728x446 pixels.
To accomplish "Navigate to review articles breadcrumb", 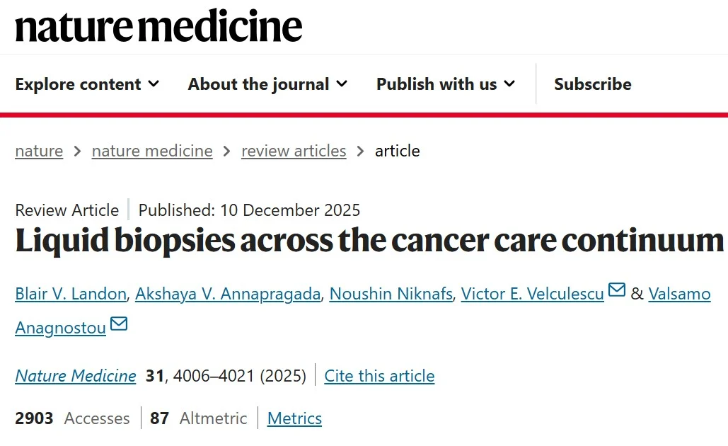I will [x=294, y=151].
